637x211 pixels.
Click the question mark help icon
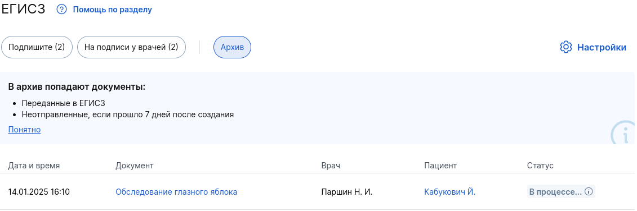click(61, 10)
